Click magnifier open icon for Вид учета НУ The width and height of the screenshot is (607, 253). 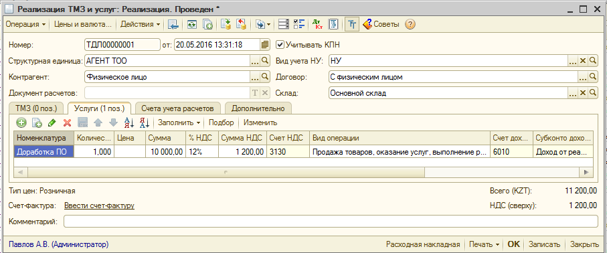tap(593, 61)
